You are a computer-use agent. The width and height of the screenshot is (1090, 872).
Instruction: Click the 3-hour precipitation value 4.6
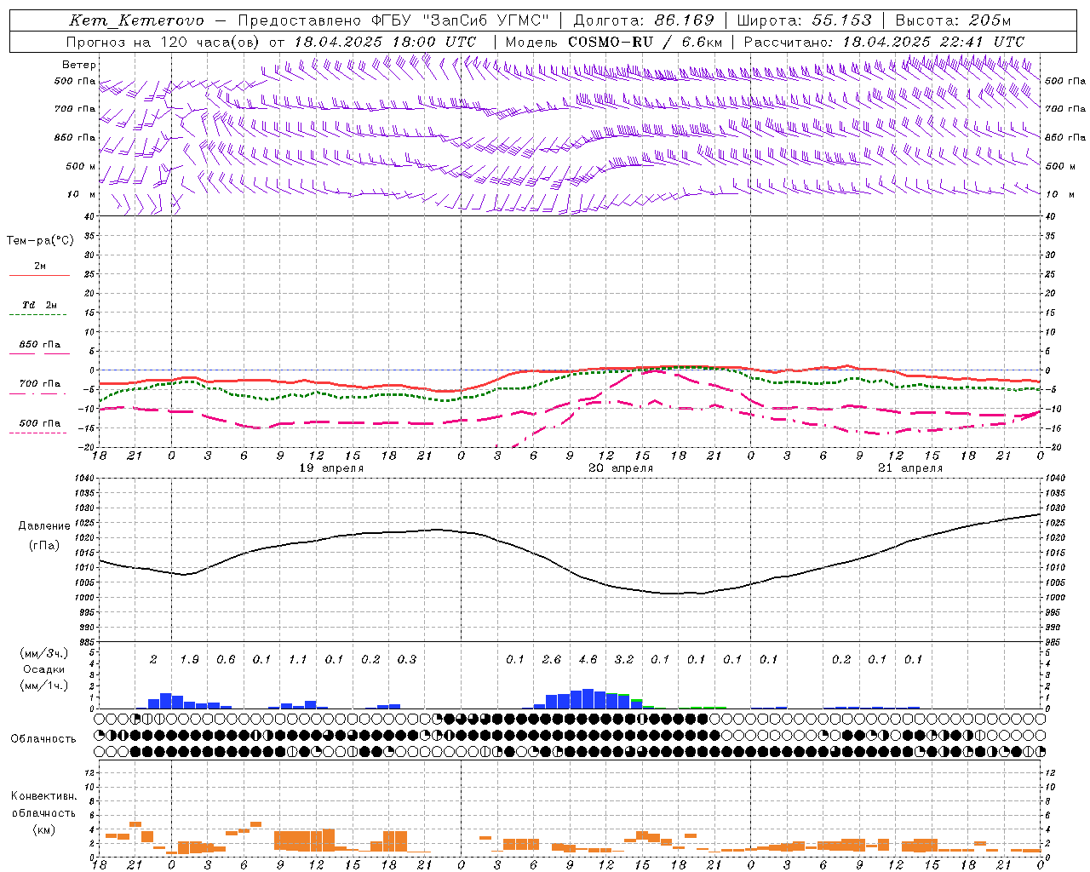[x=588, y=659]
